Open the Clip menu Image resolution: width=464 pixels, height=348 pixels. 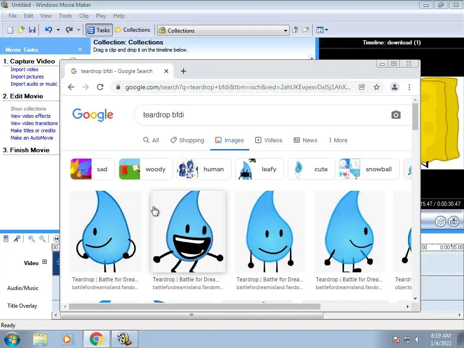click(84, 16)
